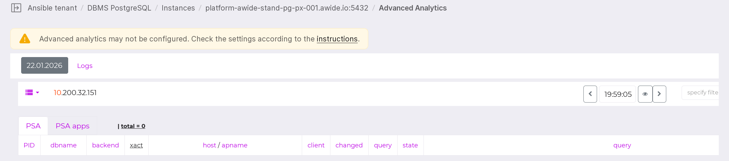This screenshot has width=729, height=161.
Task: Go to Instances breadcrumb
Action: point(178,8)
